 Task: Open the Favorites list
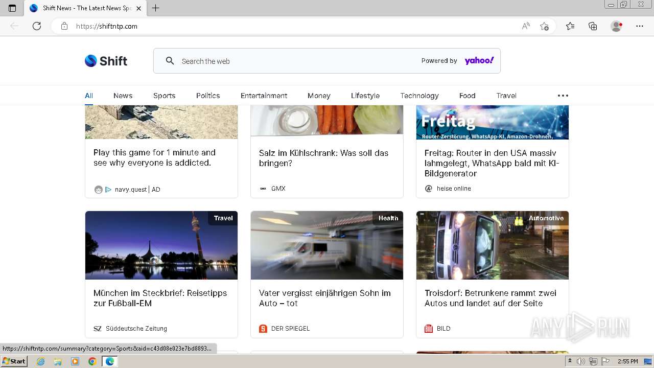570,26
